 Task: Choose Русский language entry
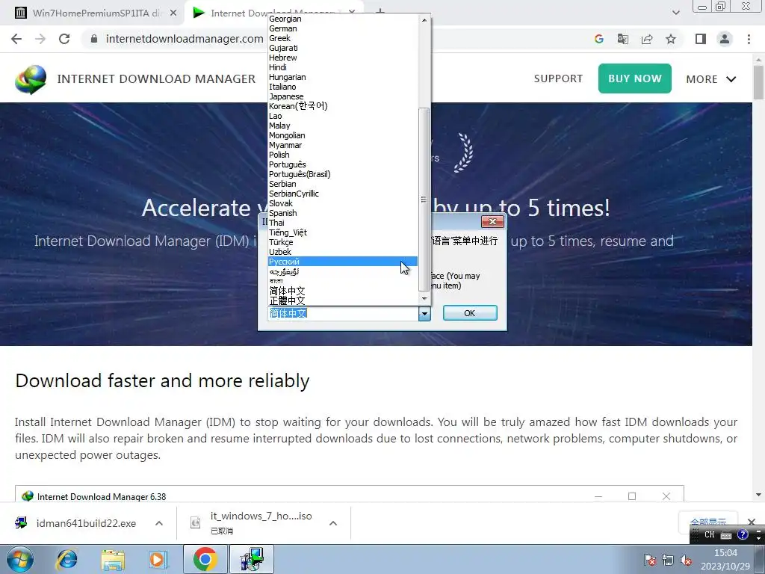coord(342,262)
